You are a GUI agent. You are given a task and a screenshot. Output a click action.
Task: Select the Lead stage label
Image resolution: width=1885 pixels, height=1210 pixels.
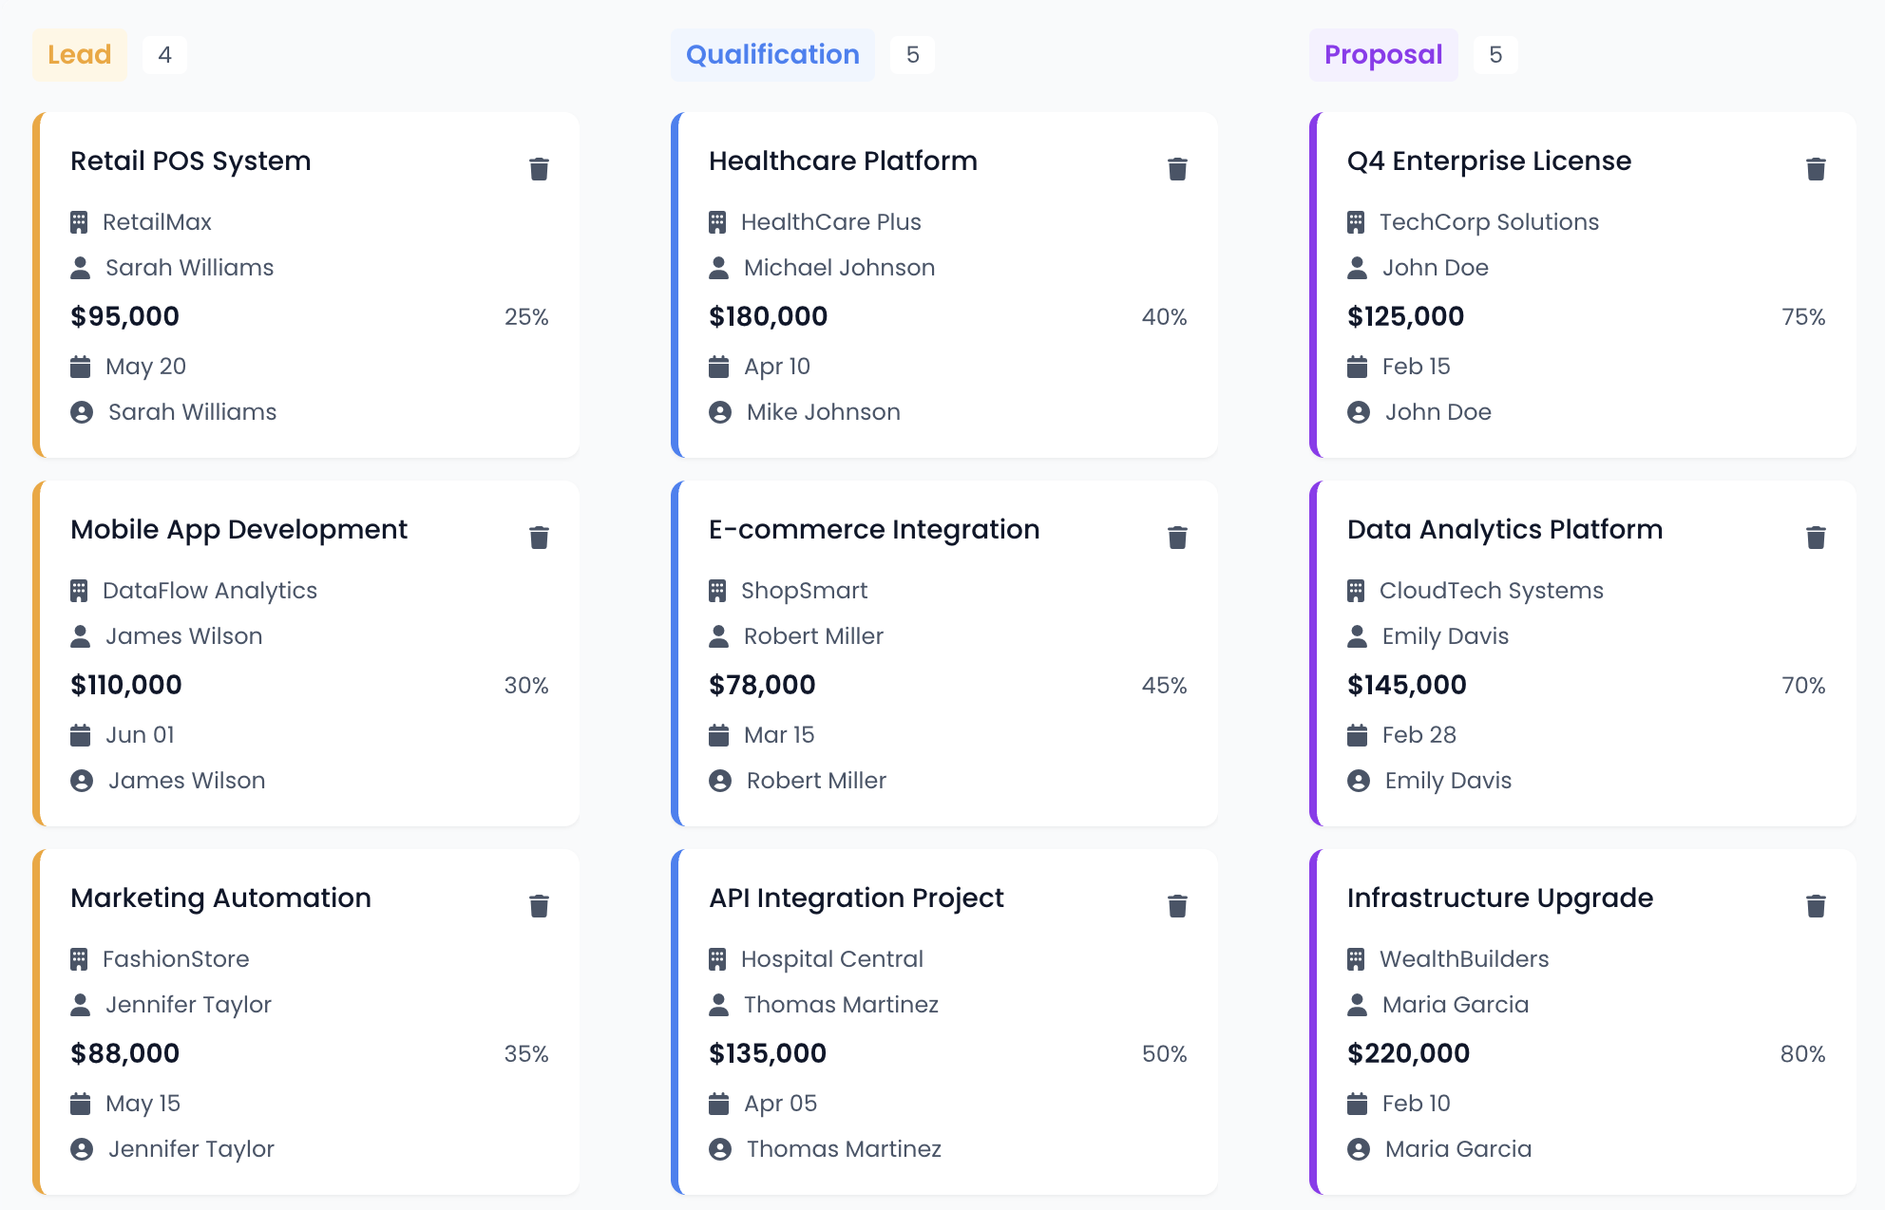(80, 55)
